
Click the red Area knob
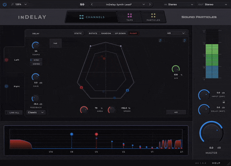(84, 110)
